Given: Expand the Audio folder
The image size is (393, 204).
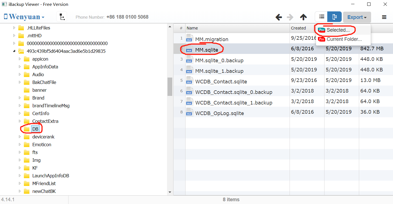Looking at the screenshot, I should [x=20, y=74].
